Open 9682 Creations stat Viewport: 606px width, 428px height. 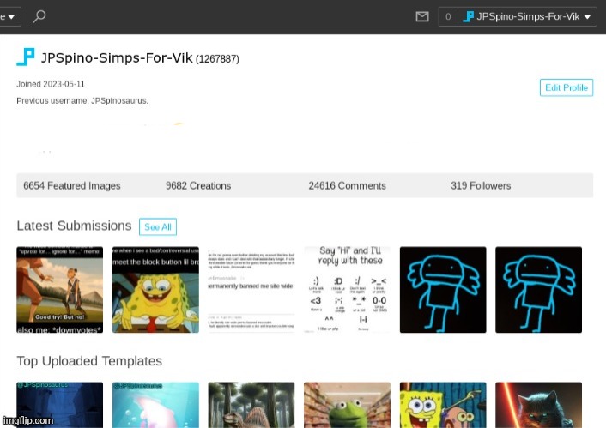(x=198, y=186)
